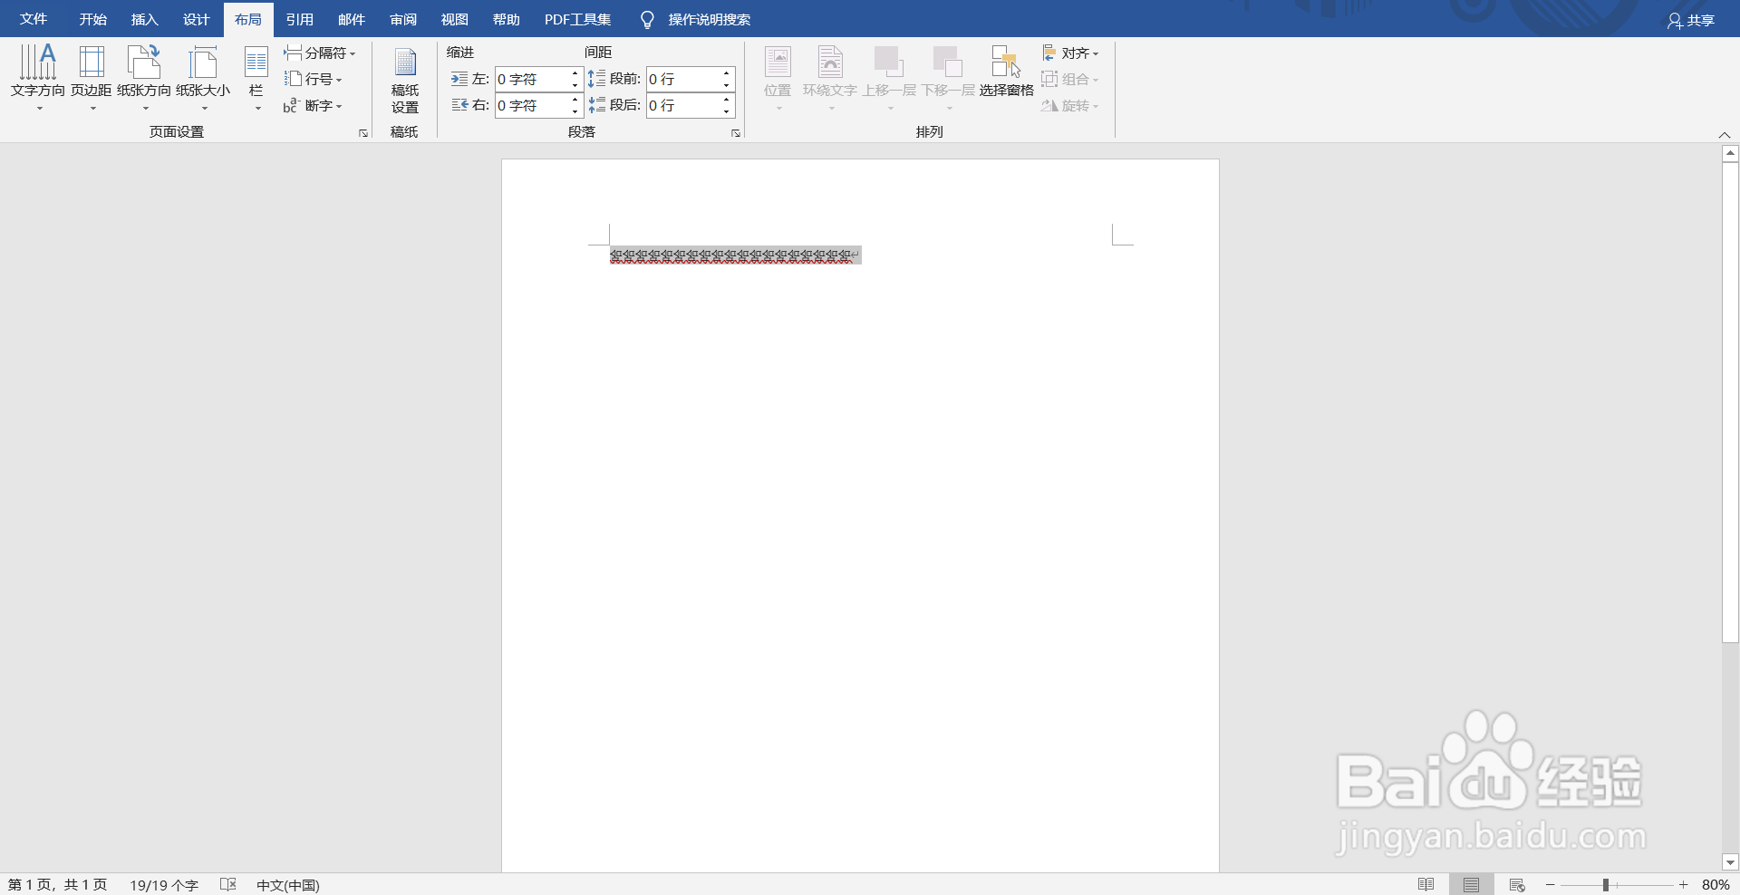Click the vertical scrollbar up arrow
The width and height of the screenshot is (1740, 895).
click(x=1730, y=154)
